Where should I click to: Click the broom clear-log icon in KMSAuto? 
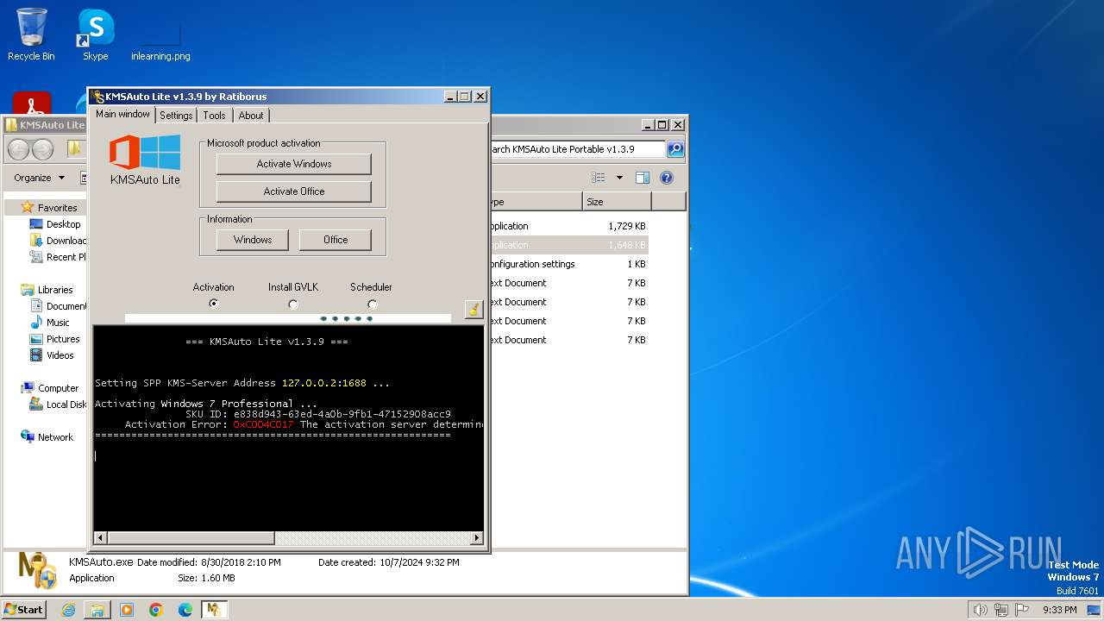474,310
